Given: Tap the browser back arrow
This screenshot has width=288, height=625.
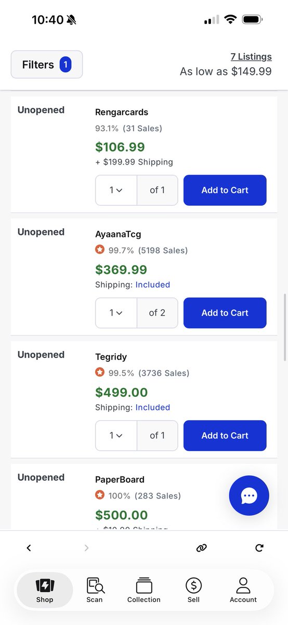Looking at the screenshot, I should 29,547.
